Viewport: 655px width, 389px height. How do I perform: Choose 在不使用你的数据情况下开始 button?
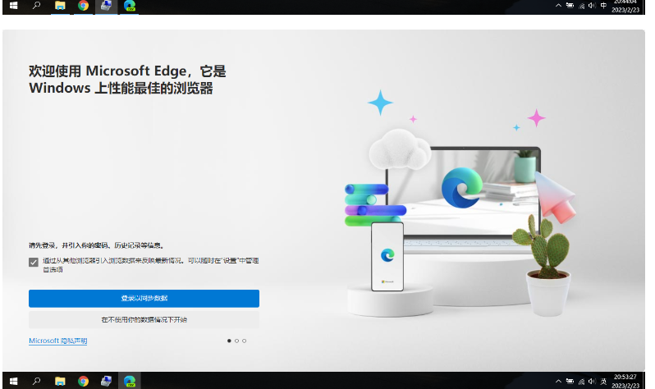pos(144,319)
